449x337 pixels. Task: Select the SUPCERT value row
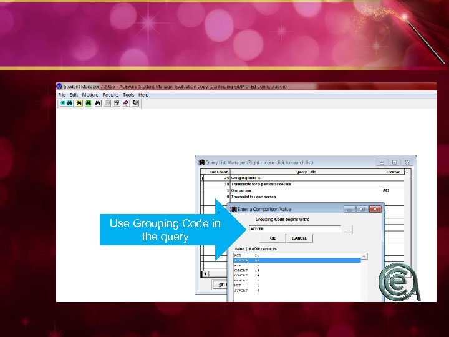(x=297, y=291)
